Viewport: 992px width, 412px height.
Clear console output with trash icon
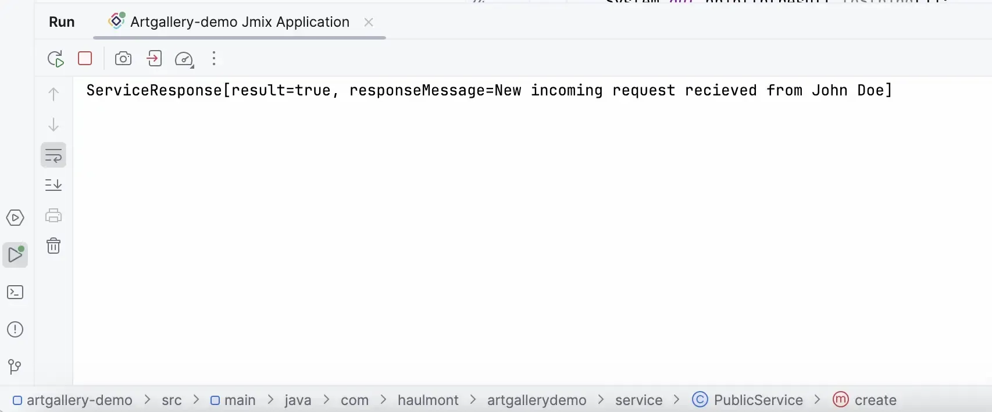tap(53, 246)
